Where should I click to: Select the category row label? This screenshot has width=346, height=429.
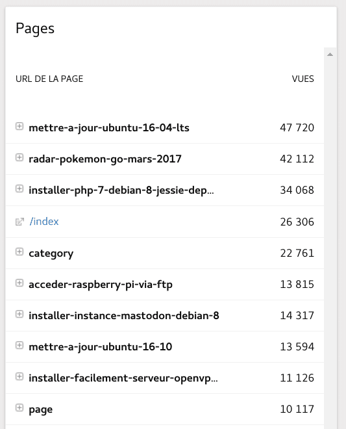tap(51, 253)
